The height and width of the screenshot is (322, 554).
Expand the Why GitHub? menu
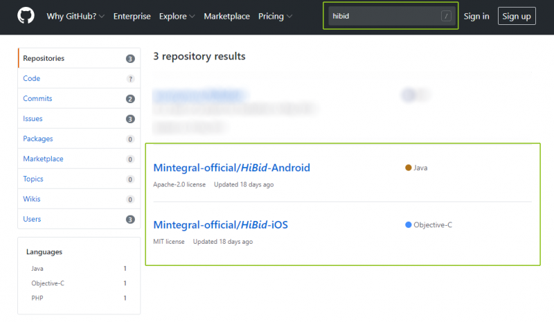tap(75, 16)
